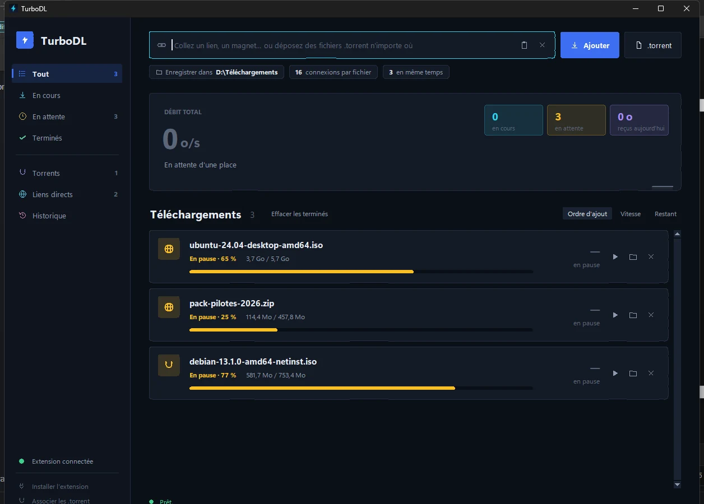Image resolution: width=704 pixels, height=504 pixels.
Task: Change 3 en même temps setting
Action: (416, 72)
